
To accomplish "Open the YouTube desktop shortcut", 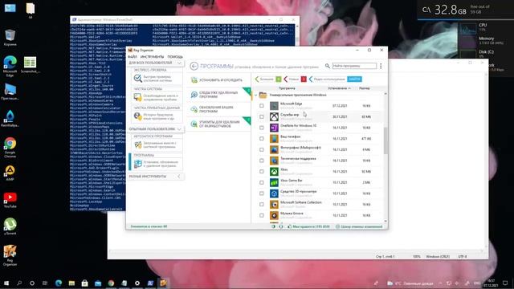I will 10,200.
